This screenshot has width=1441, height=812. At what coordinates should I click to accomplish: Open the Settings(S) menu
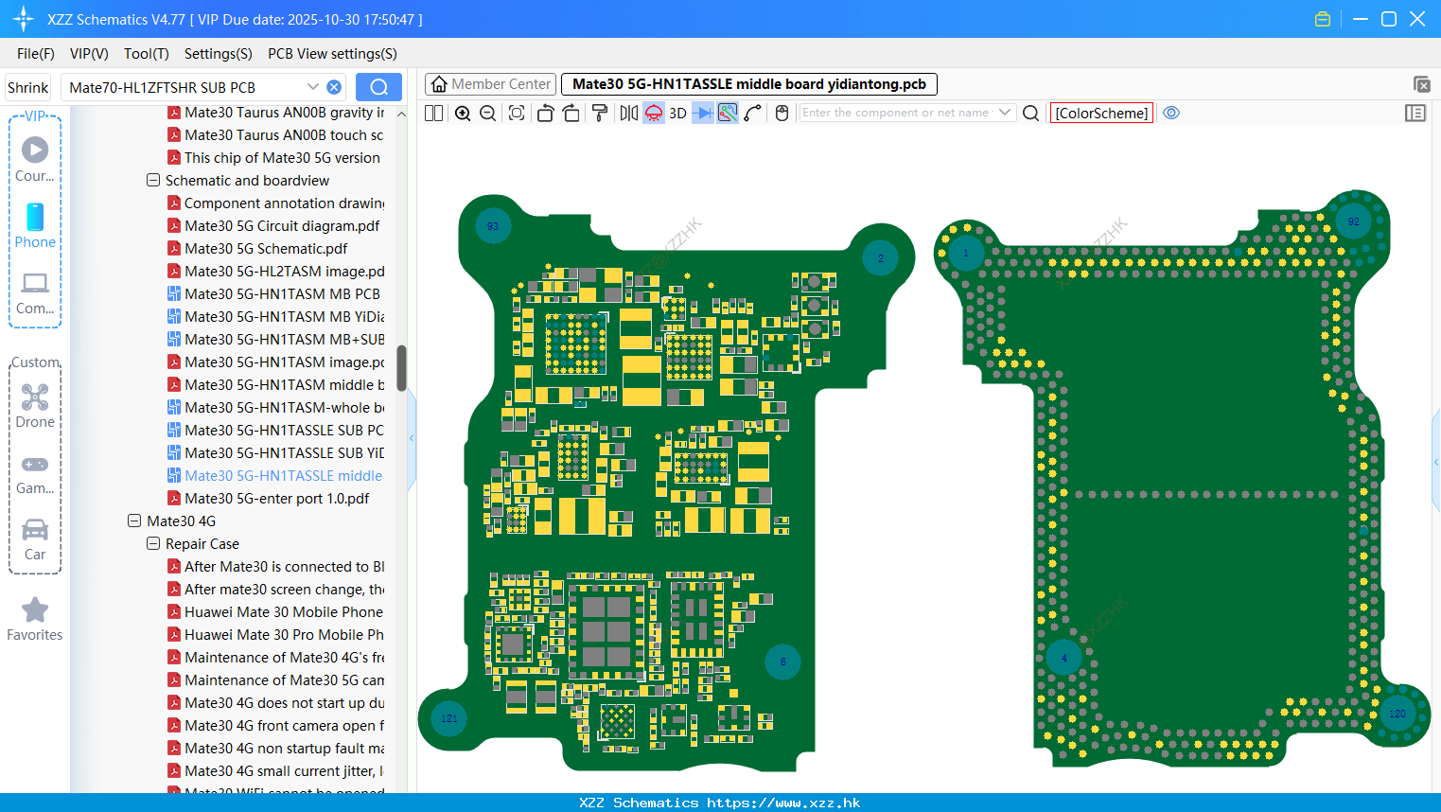tap(219, 54)
